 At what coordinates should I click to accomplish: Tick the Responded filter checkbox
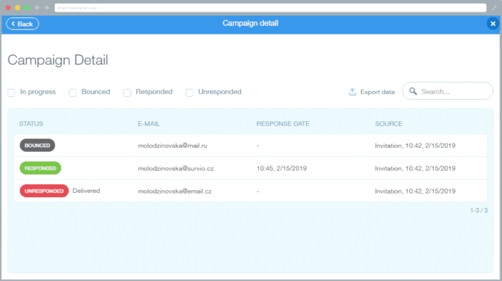(x=127, y=92)
